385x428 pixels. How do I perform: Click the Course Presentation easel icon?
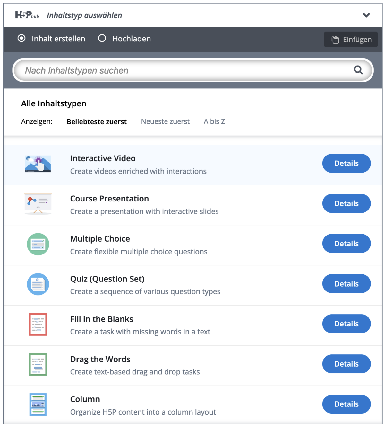[38, 204]
